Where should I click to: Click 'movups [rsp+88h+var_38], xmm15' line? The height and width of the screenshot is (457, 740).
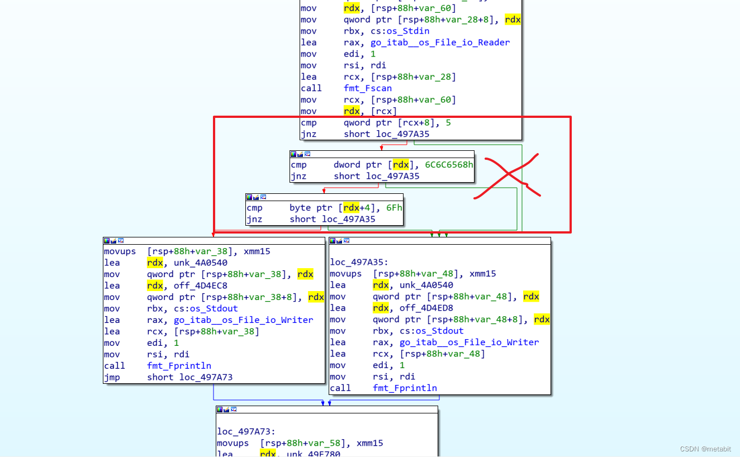pyautogui.click(x=187, y=251)
